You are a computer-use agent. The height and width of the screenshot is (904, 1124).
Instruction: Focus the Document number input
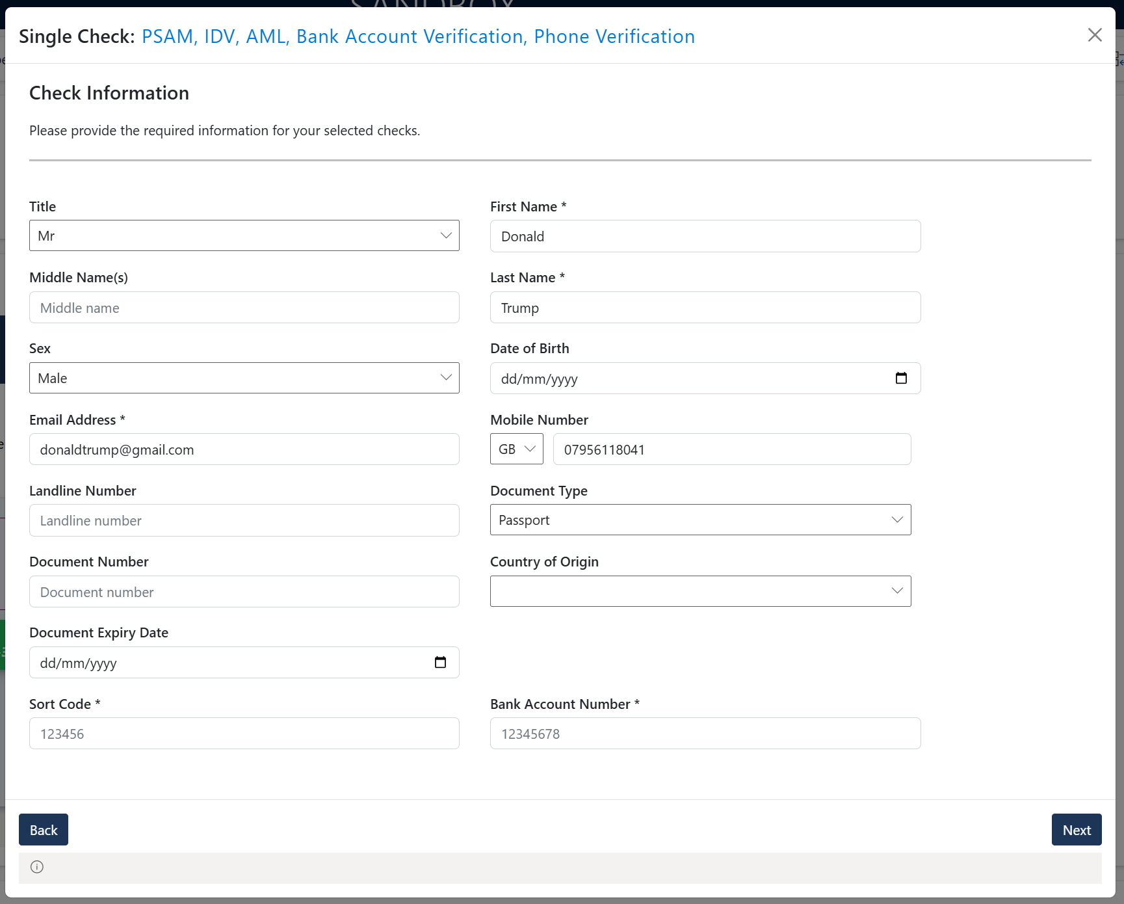click(x=244, y=592)
